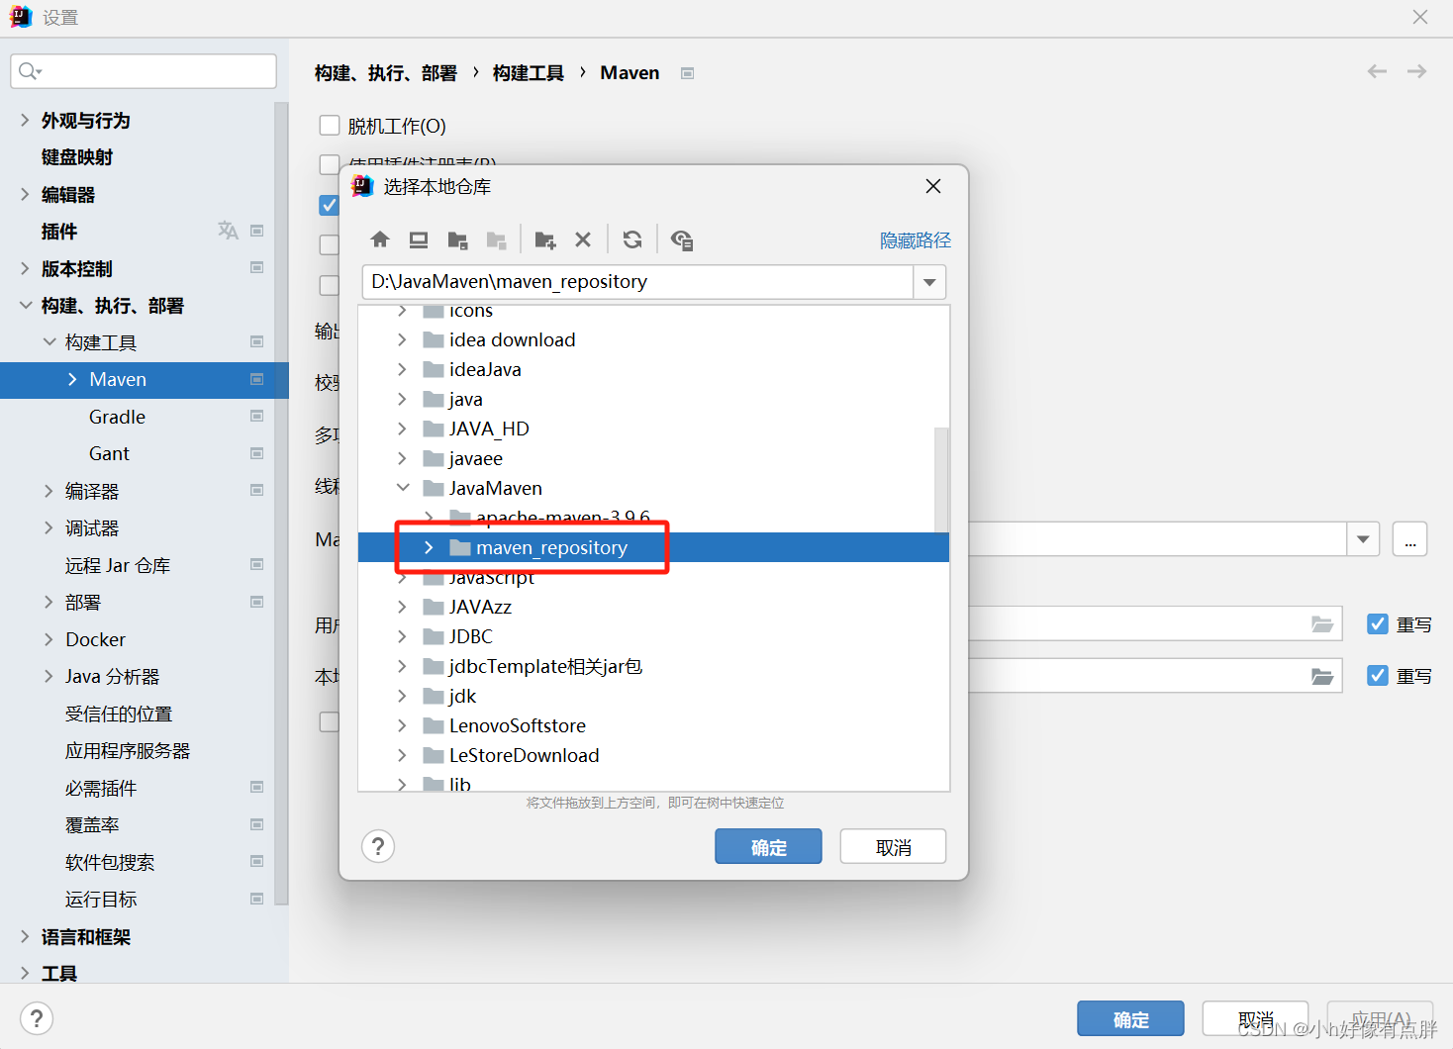
Task: Expand the 编译器 settings node
Action: point(48,491)
